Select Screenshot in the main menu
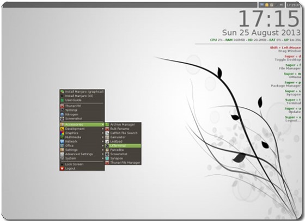The height and width of the screenshot is (221, 305). click(x=82, y=119)
